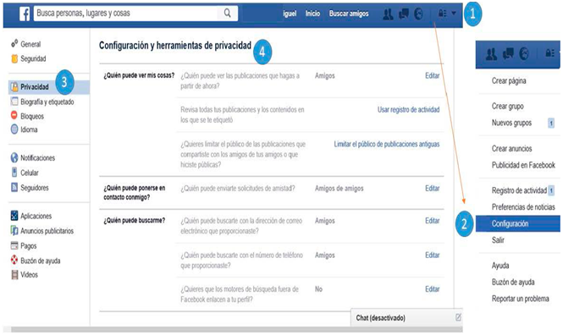This screenshot has width=563, height=335.
Task: Select Preferencias de noticias menu item
Action: click(x=523, y=207)
